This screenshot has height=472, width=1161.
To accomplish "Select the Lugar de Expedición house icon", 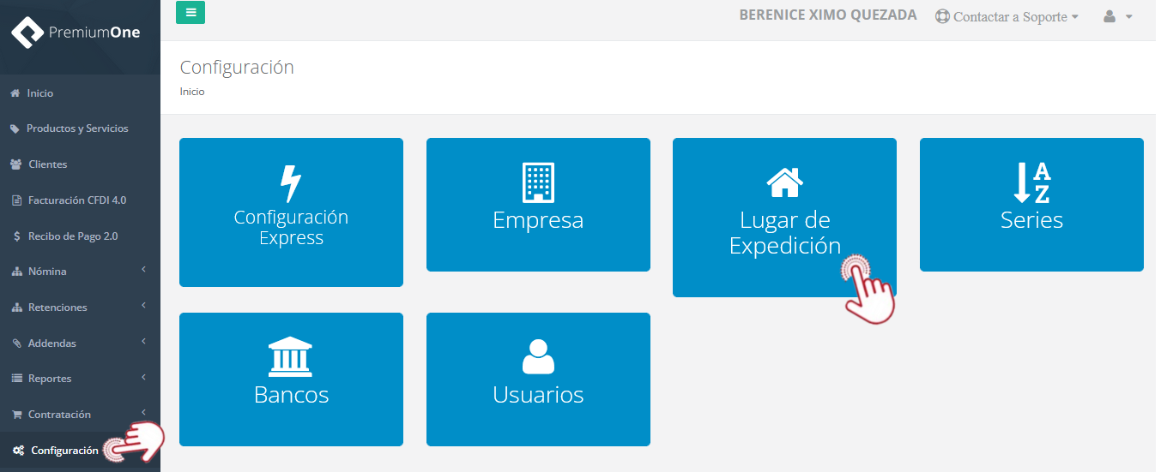I will click(784, 182).
